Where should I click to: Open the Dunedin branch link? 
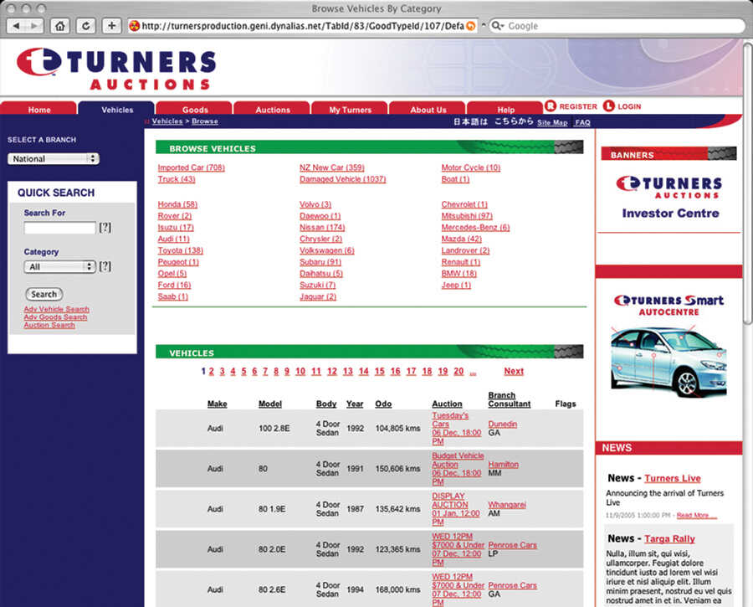(x=502, y=424)
